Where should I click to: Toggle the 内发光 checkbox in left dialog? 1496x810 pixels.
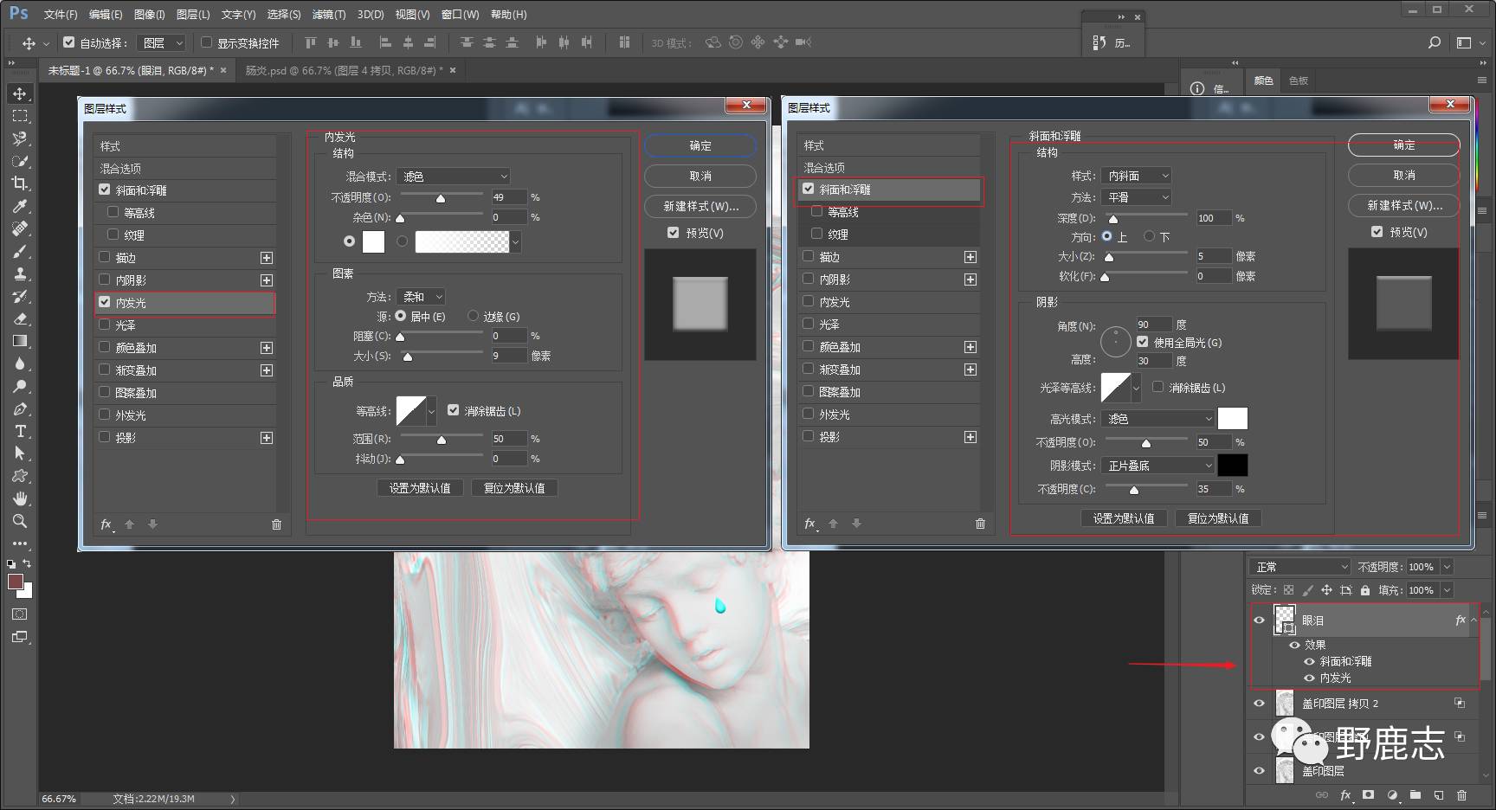[x=105, y=302]
